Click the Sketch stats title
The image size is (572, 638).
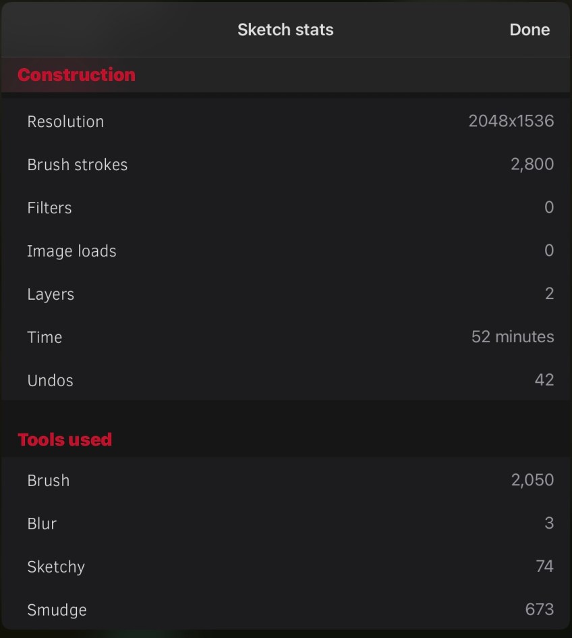click(285, 30)
